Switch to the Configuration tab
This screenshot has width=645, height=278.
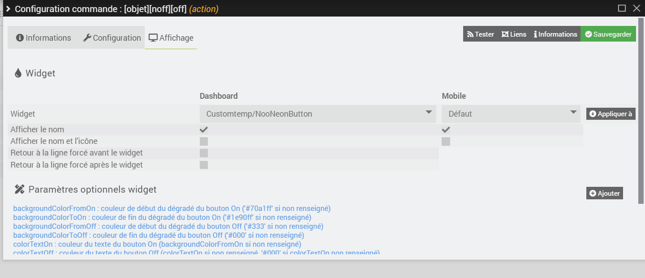point(112,38)
